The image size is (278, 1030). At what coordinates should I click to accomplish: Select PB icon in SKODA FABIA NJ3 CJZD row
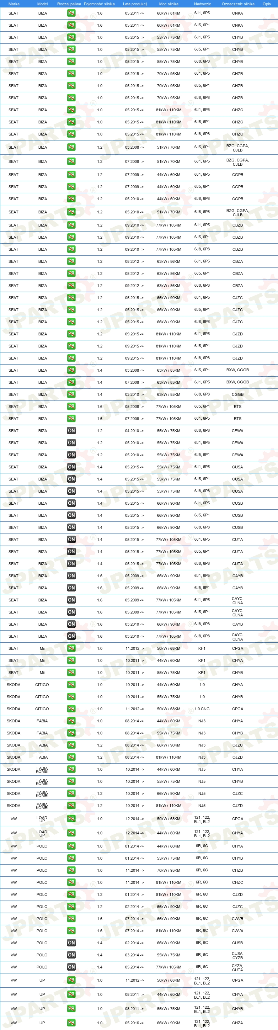(71, 757)
